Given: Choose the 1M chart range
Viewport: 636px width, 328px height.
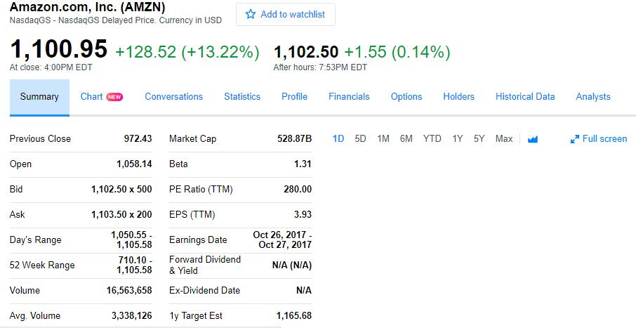Looking at the screenshot, I should pyautogui.click(x=383, y=139).
